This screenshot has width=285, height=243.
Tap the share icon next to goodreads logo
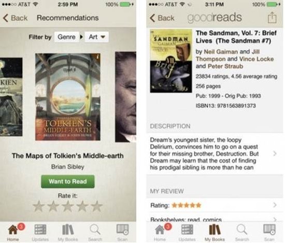[x=272, y=18]
